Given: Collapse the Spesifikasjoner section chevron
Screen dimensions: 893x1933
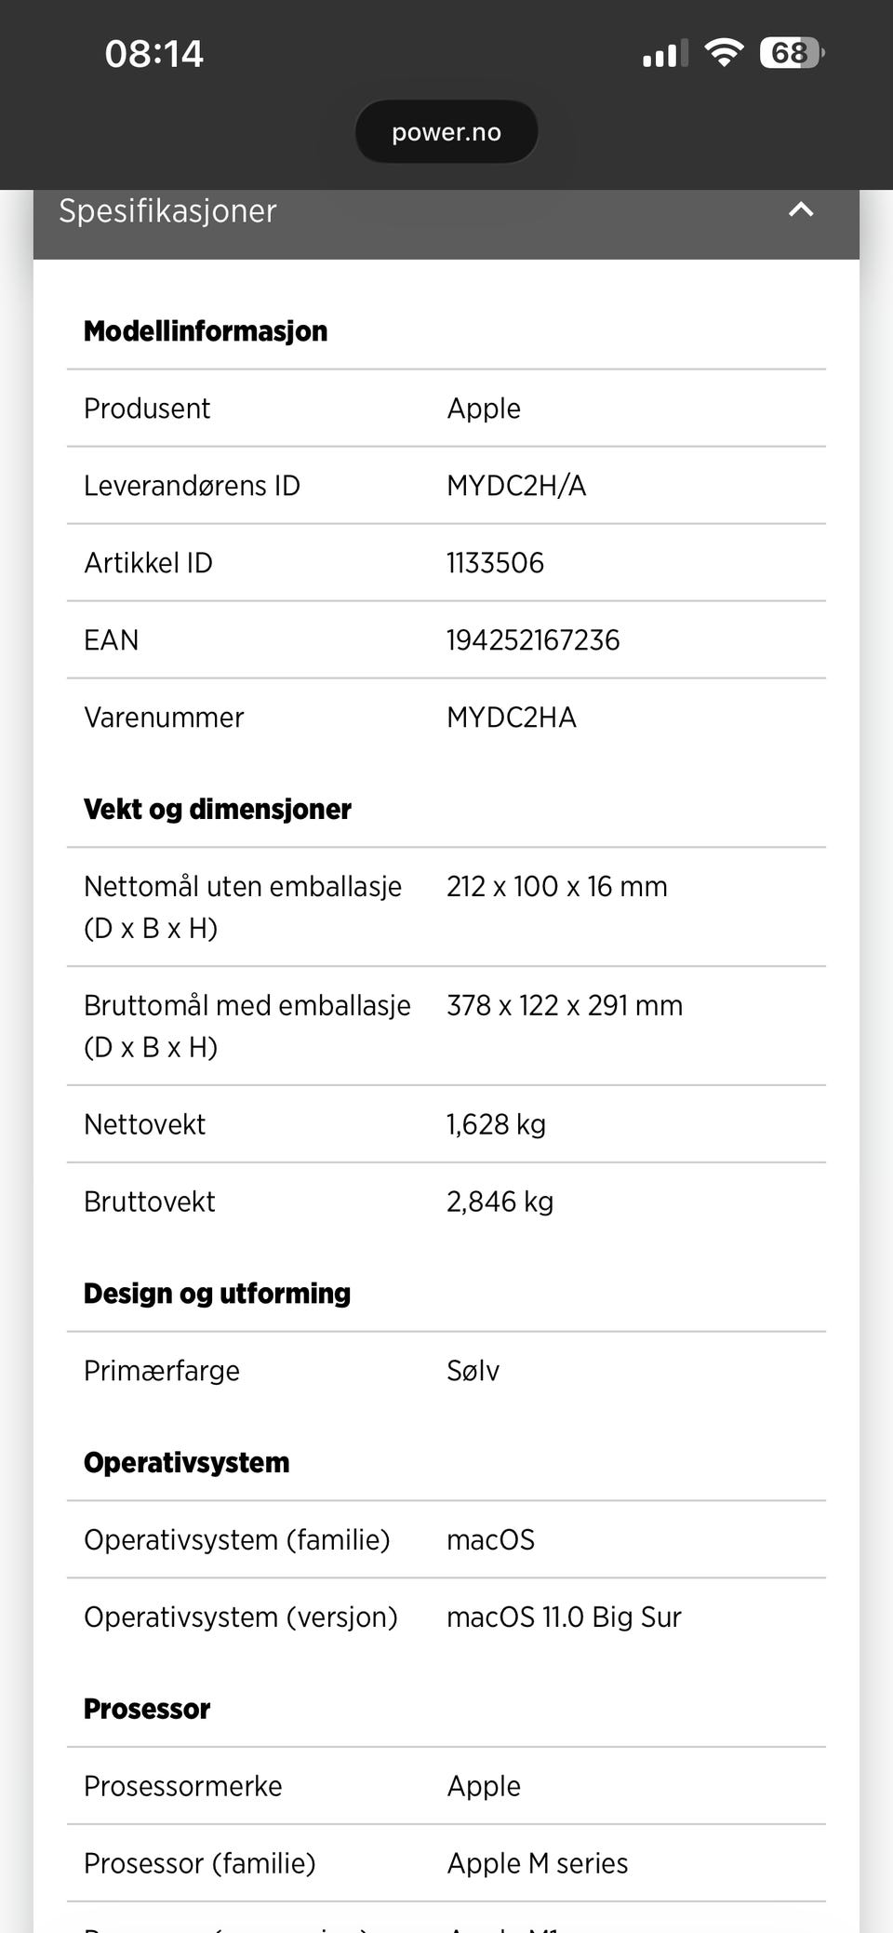Looking at the screenshot, I should tap(800, 210).
